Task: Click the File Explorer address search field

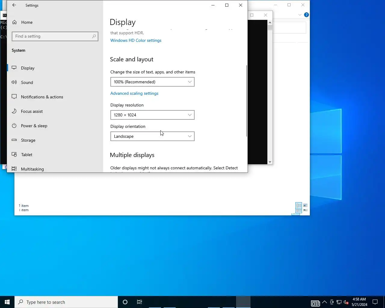Action: (289, 28)
